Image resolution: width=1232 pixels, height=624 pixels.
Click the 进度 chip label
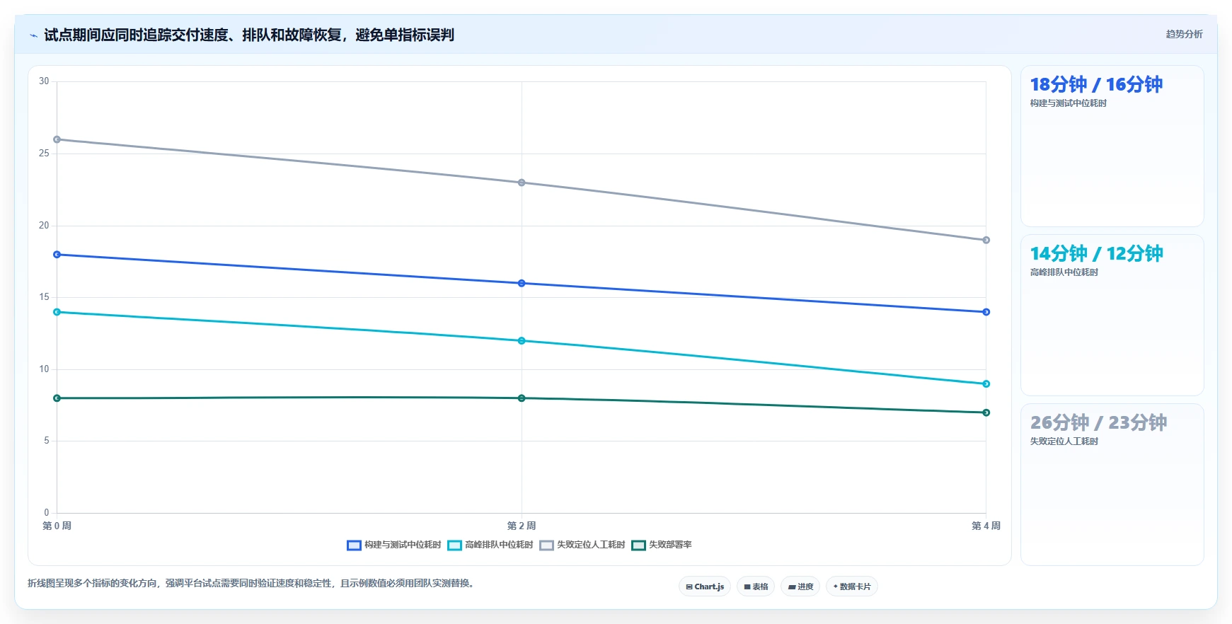pyautogui.click(x=805, y=587)
